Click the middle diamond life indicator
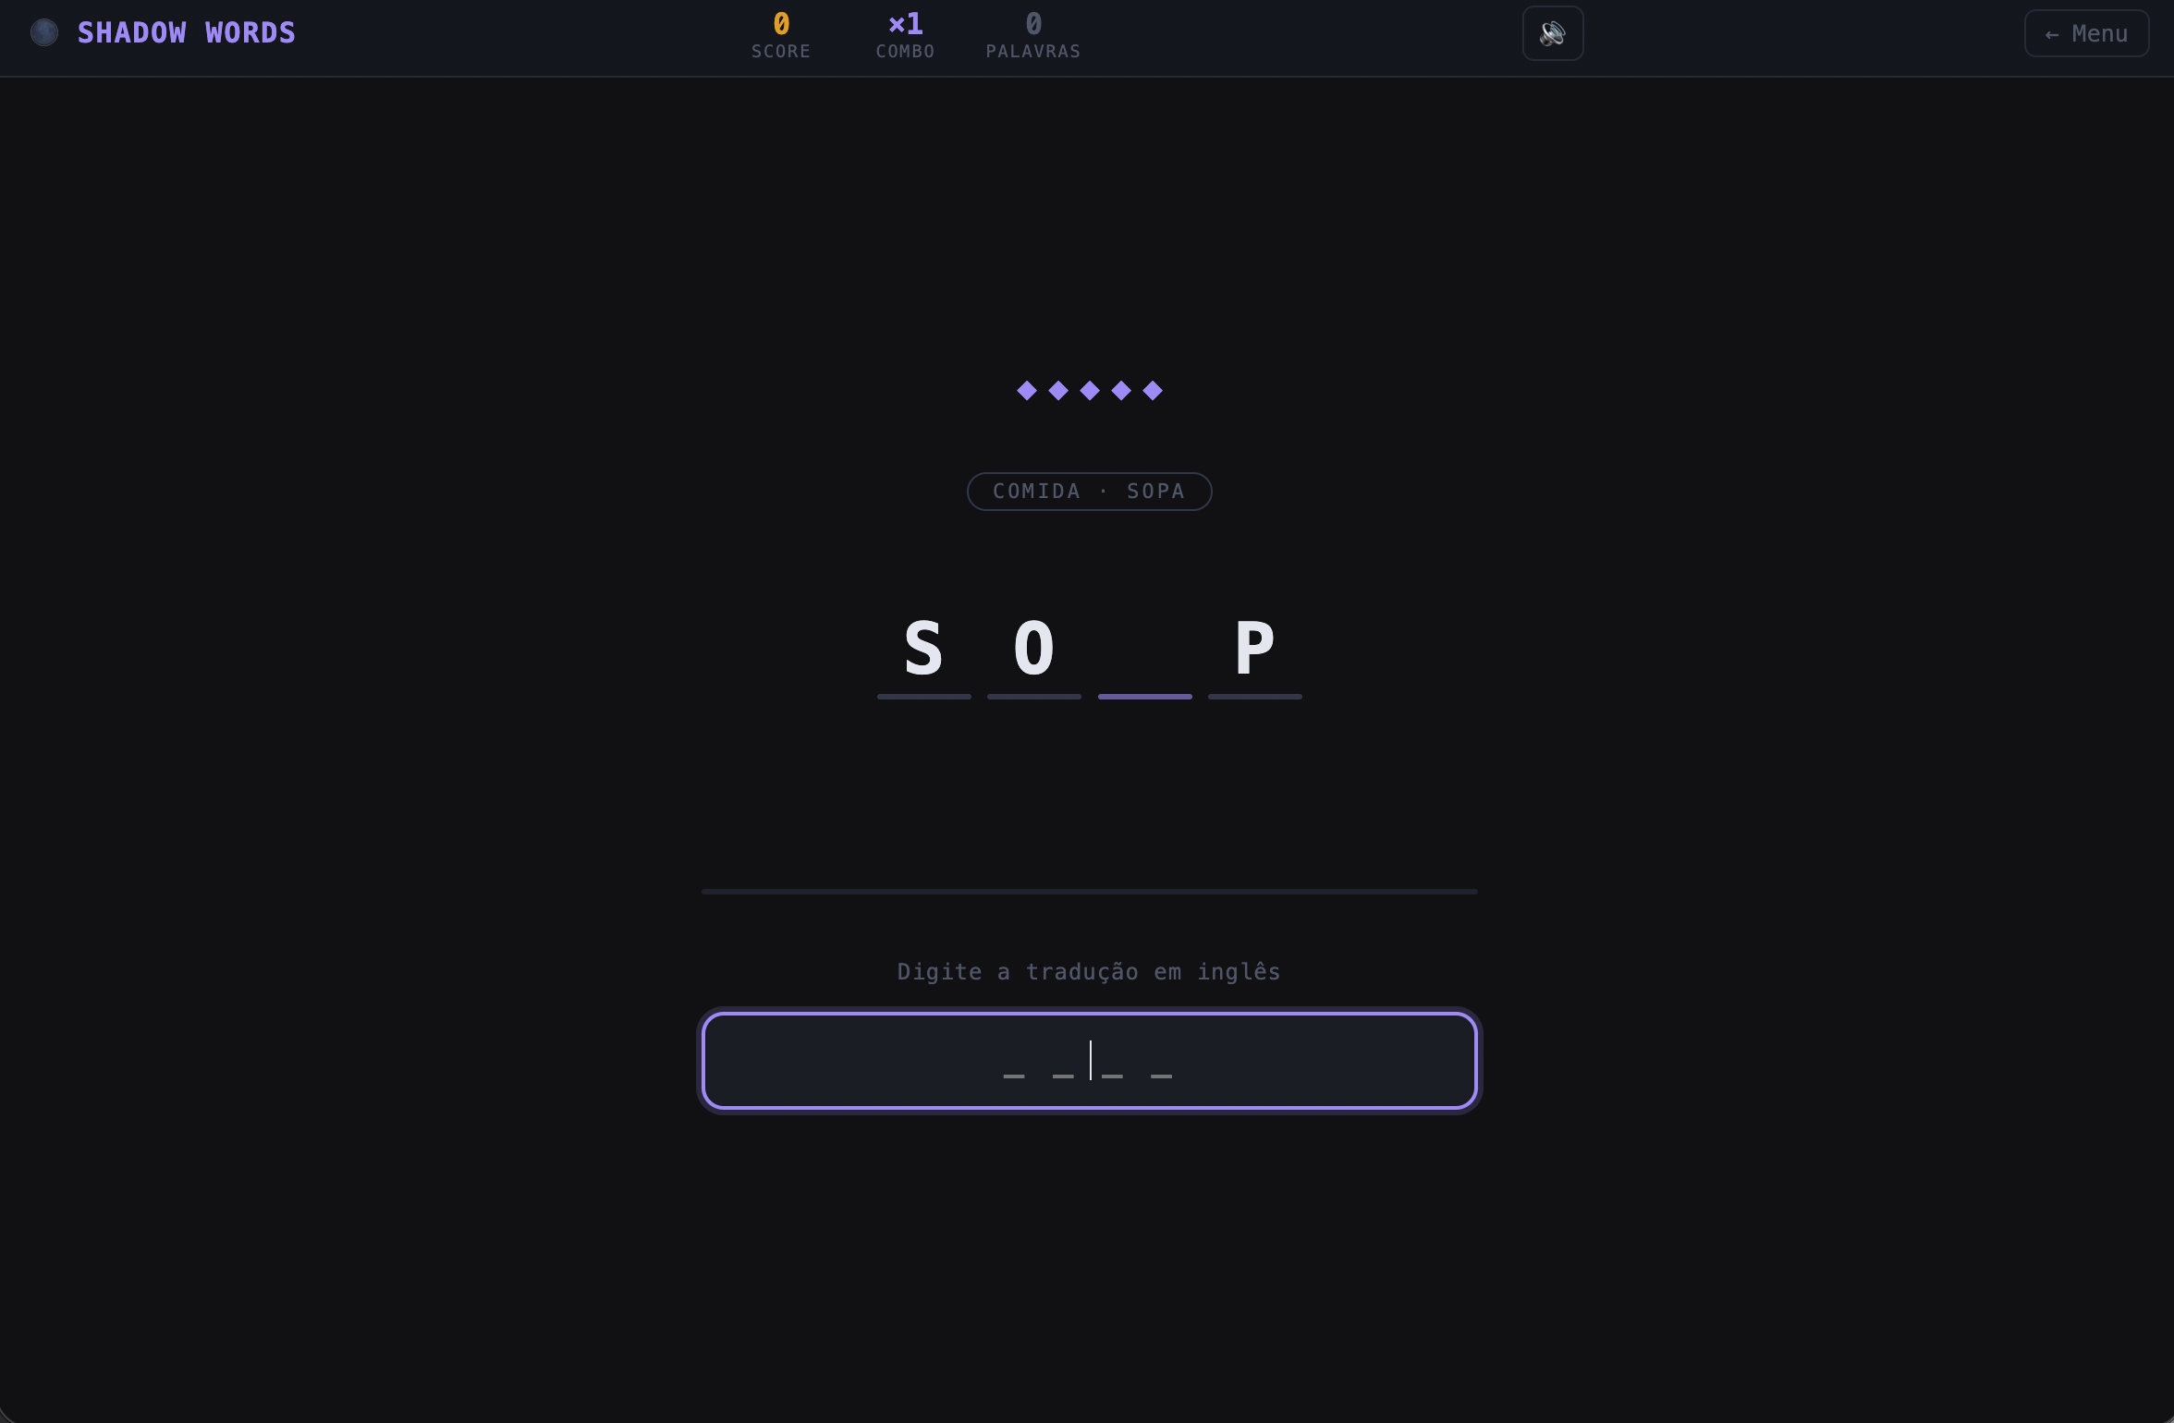Screen dimensions: 2174x1423 (x=1090, y=391)
